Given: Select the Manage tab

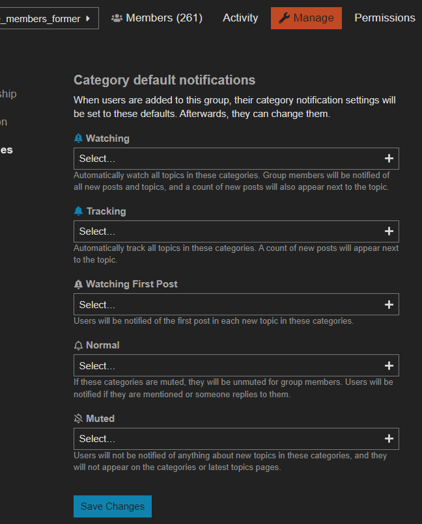Looking at the screenshot, I should tap(306, 18).
